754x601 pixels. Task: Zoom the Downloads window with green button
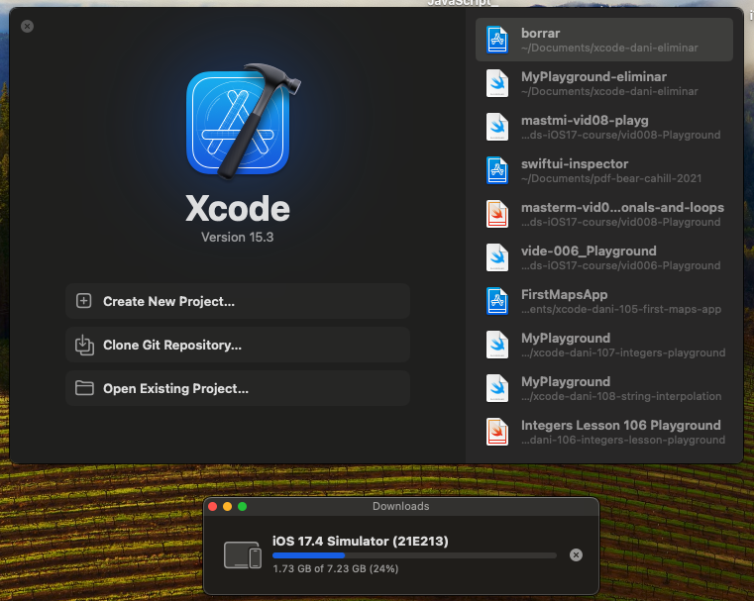[243, 506]
